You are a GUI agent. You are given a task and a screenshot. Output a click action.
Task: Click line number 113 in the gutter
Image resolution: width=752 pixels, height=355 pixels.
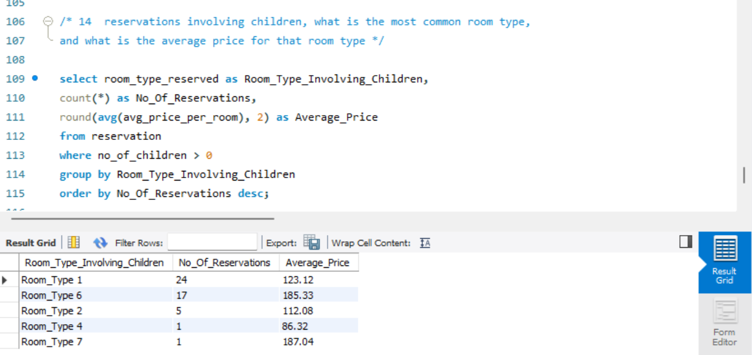pos(15,155)
